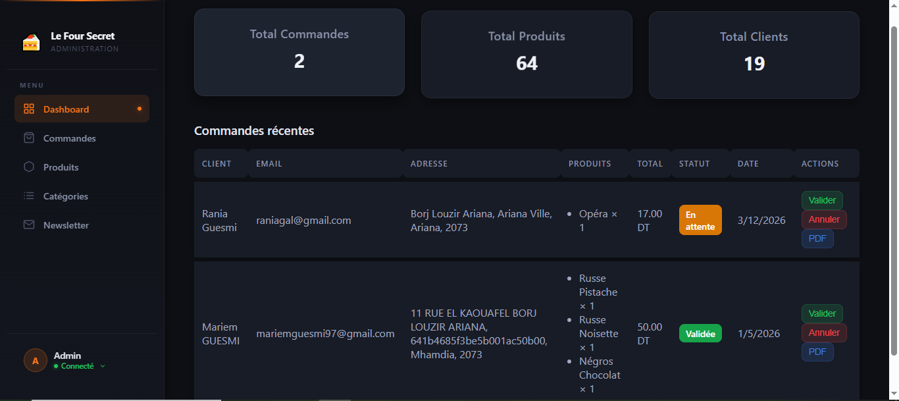Expand the Admin Connecté chevron

pos(103,366)
